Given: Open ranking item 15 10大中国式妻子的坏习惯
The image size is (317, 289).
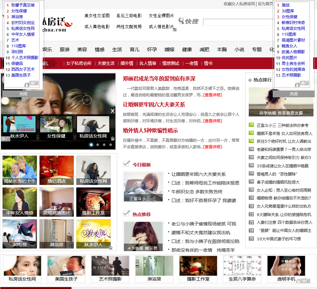Looking at the screenshot, I should tap(279, 239).
